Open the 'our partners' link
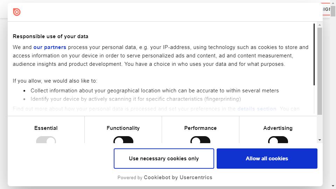The height and width of the screenshot is (189, 336). click(50, 47)
